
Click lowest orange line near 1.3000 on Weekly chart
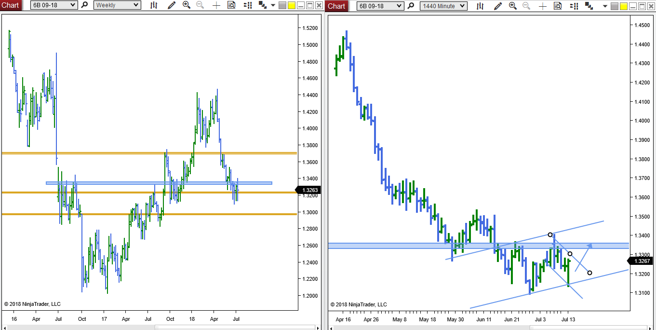(149, 214)
